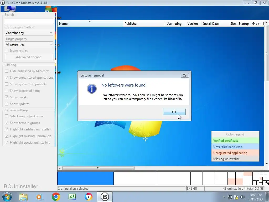Click Unregistered application legend color
Image resolution: width=269 pixels, height=202 pixels.
point(235,153)
